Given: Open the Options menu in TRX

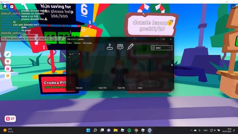Looking at the screenshot, I should [x=77, y=43].
